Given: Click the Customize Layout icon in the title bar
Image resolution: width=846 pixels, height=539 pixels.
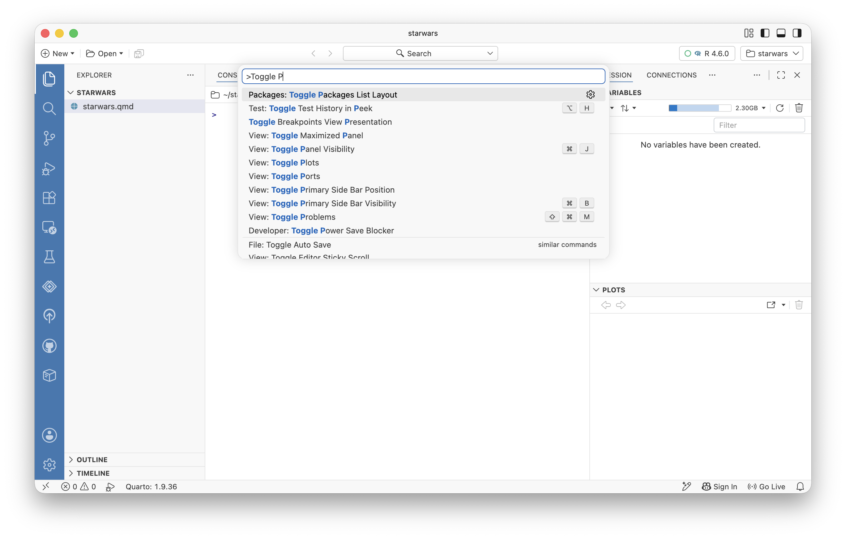Looking at the screenshot, I should [x=749, y=33].
